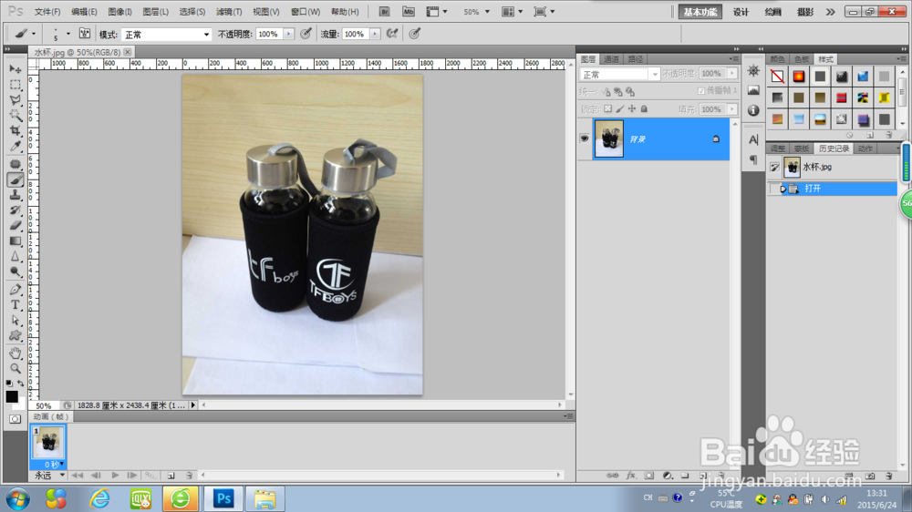
Task: Open Photoshop from the Windows taskbar
Action: click(x=223, y=498)
